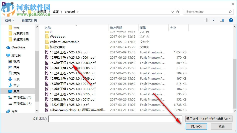
Task: Select the Luban&amp;nbsp;EDS file
Action: point(78,110)
